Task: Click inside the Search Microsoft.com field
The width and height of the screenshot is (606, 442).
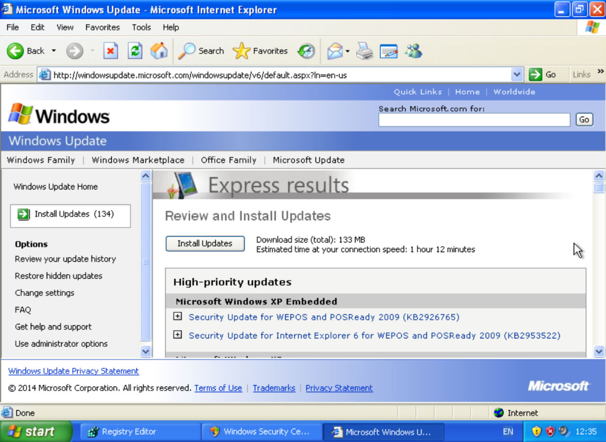Action: pyautogui.click(x=473, y=119)
